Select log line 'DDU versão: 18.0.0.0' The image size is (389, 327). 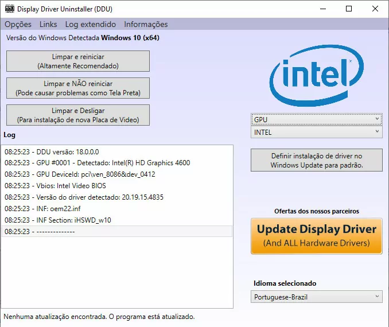point(117,151)
